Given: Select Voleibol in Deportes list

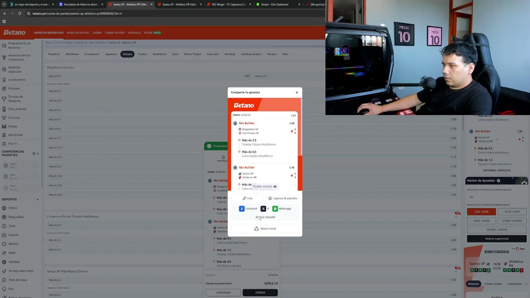Looking at the screenshot, I should pyautogui.click(x=14, y=262).
